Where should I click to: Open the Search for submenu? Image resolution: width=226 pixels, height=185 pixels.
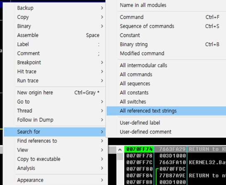click(x=55, y=132)
